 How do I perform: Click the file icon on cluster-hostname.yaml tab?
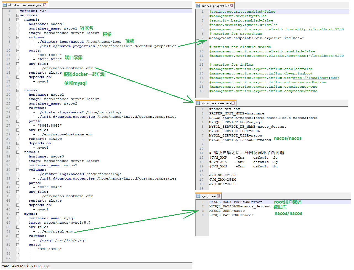pyautogui.click(x=5, y=5)
